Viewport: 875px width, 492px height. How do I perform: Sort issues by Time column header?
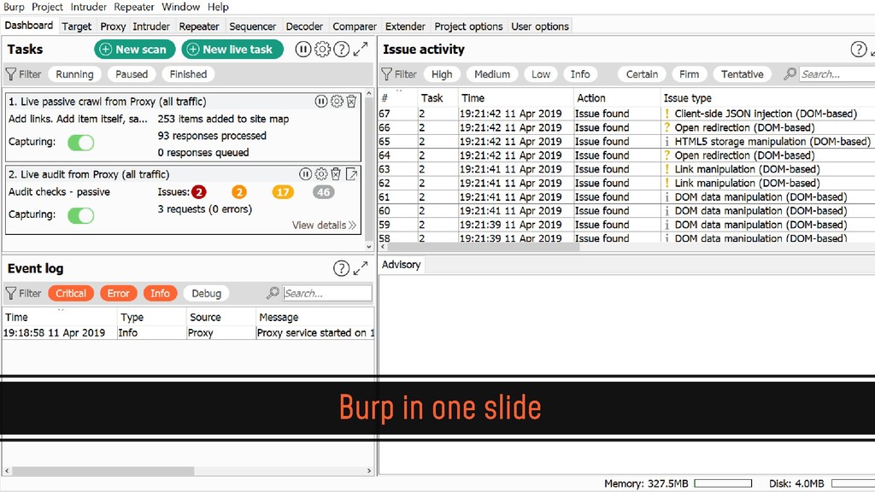pos(515,98)
